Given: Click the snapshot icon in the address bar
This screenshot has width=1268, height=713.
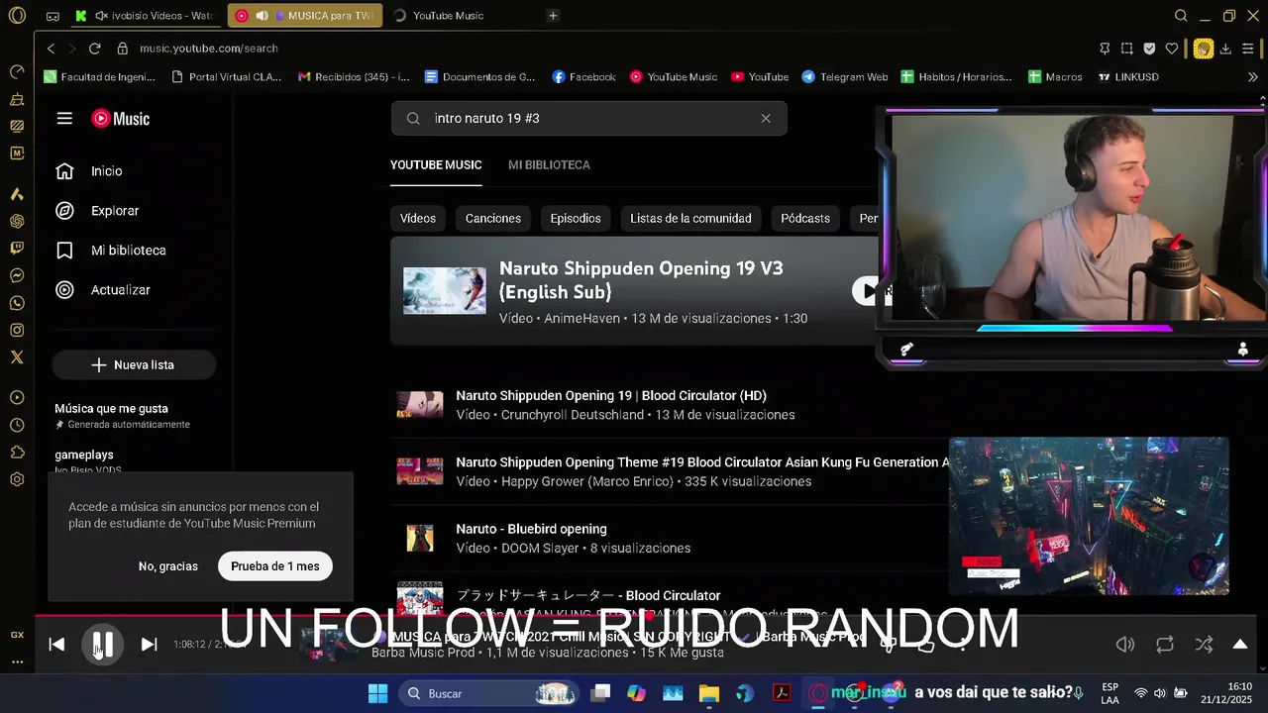Looking at the screenshot, I should [x=1127, y=49].
